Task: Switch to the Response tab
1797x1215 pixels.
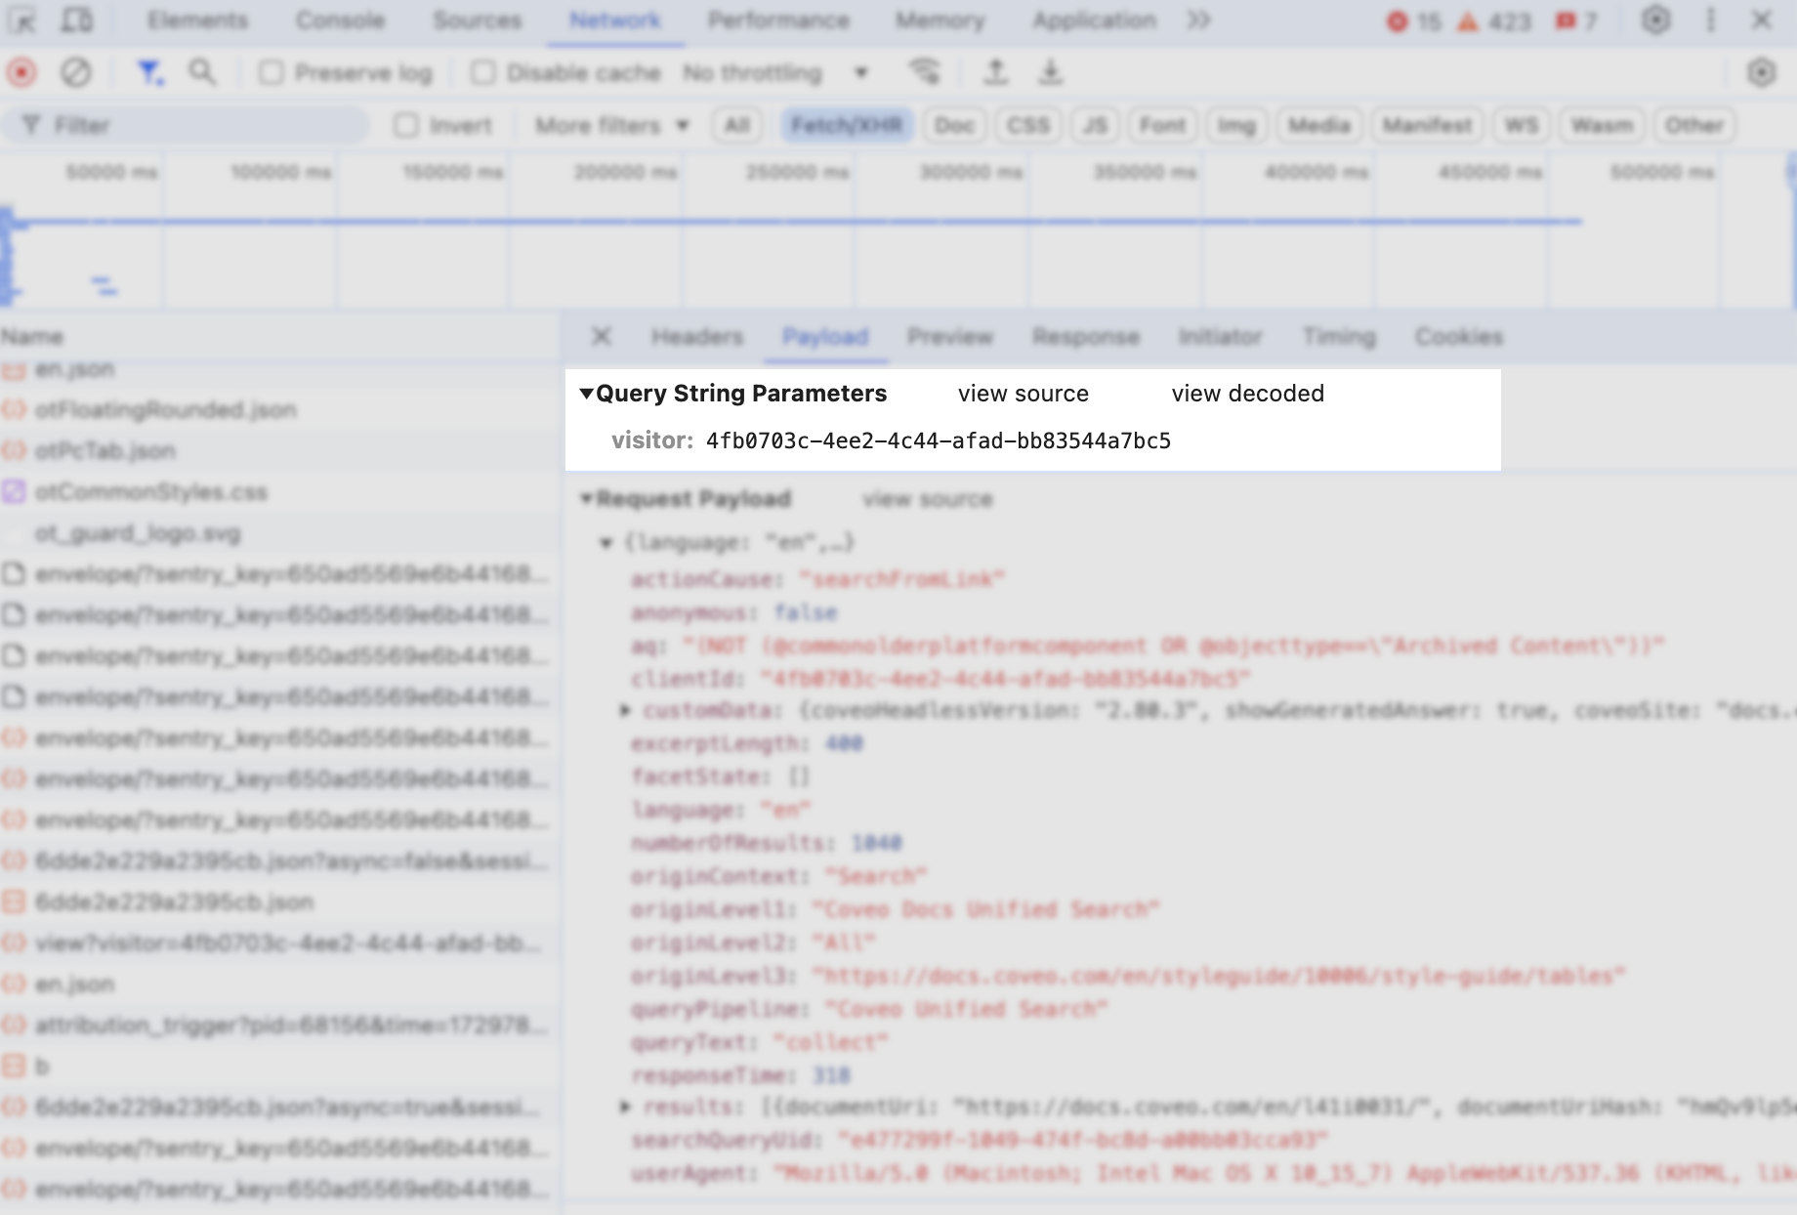Action: tap(1085, 336)
